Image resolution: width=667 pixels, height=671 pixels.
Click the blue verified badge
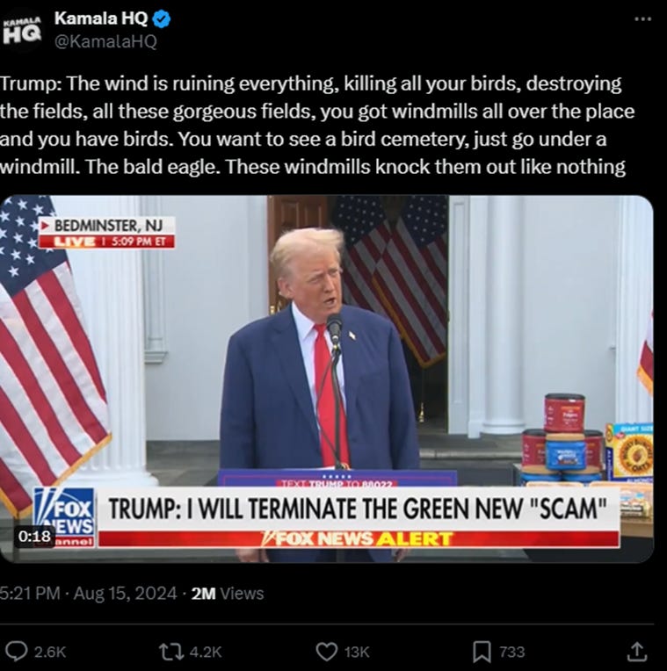coord(162,19)
